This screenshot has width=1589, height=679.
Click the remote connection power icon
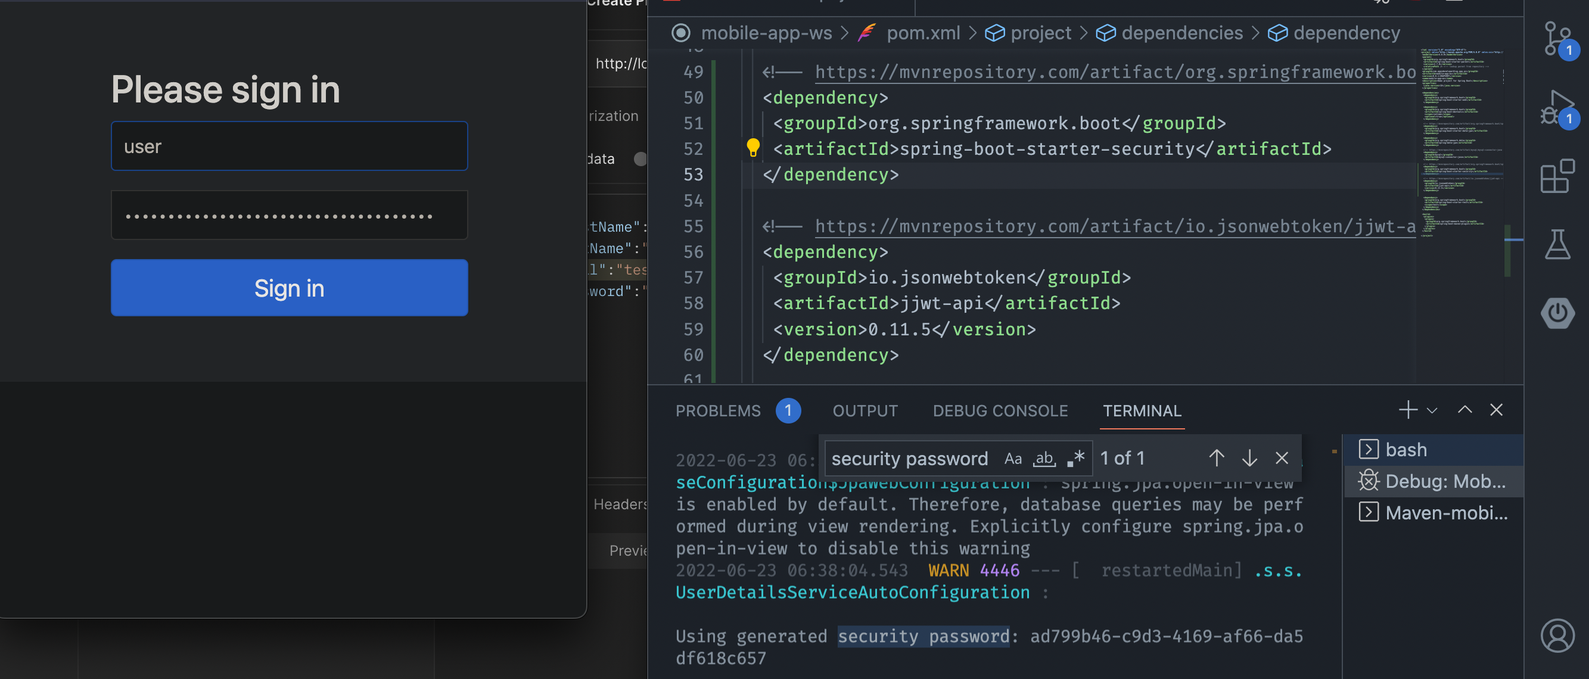pos(1557,310)
